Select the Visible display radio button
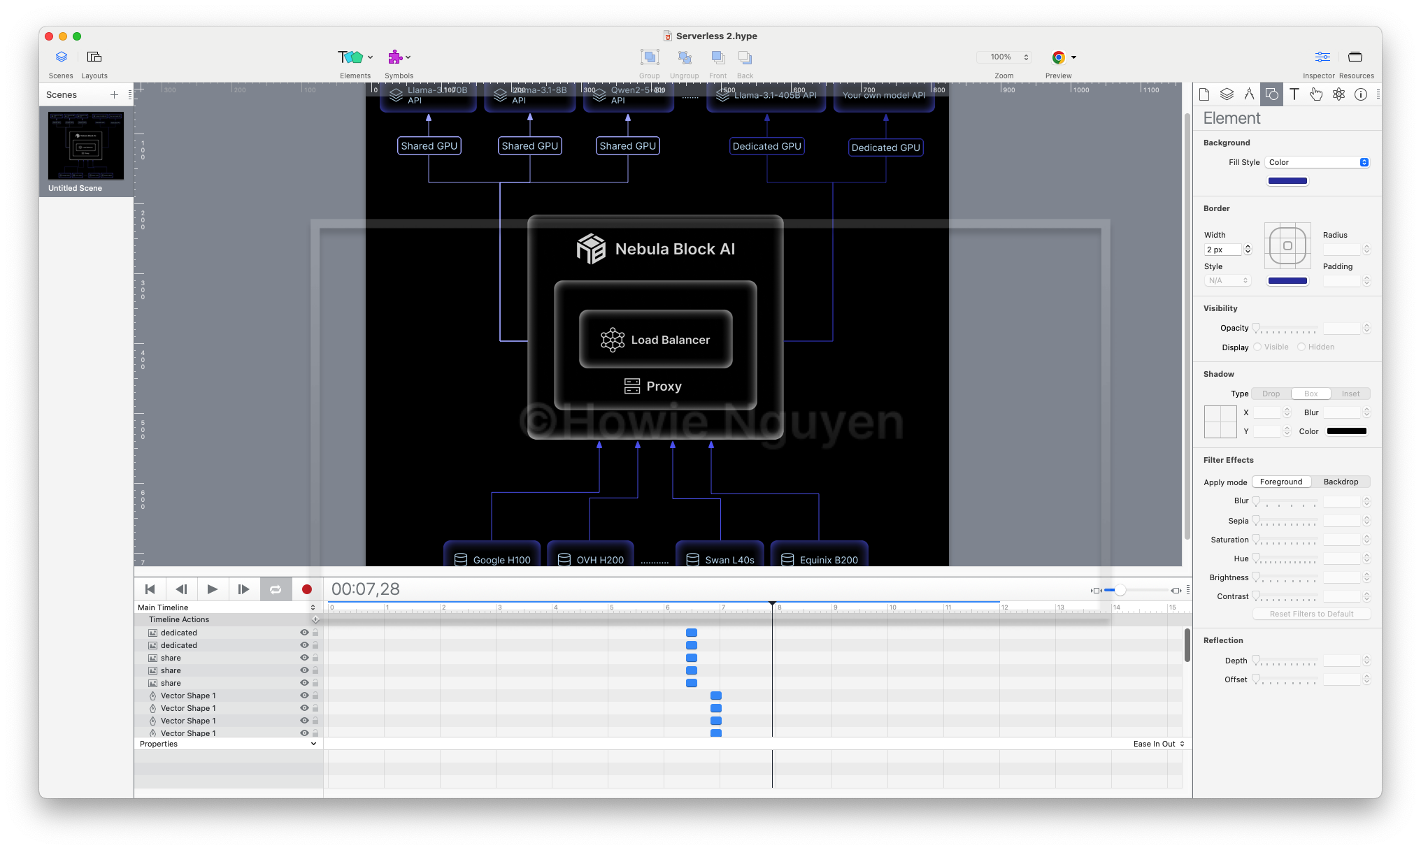Image resolution: width=1421 pixels, height=850 pixels. (1257, 347)
